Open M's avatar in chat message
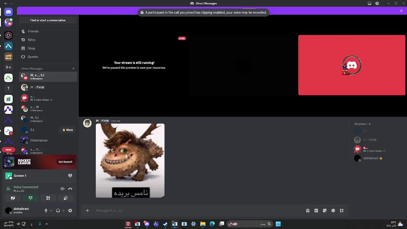Image resolution: width=407 pixels, height=229 pixels. (87, 123)
